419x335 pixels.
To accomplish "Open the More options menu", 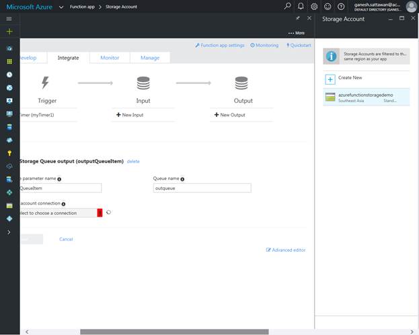I will pyautogui.click(x=296, y=32).
